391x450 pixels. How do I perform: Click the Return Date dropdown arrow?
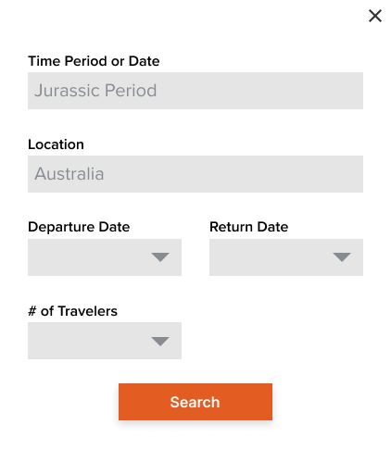(x=342, y=257)
